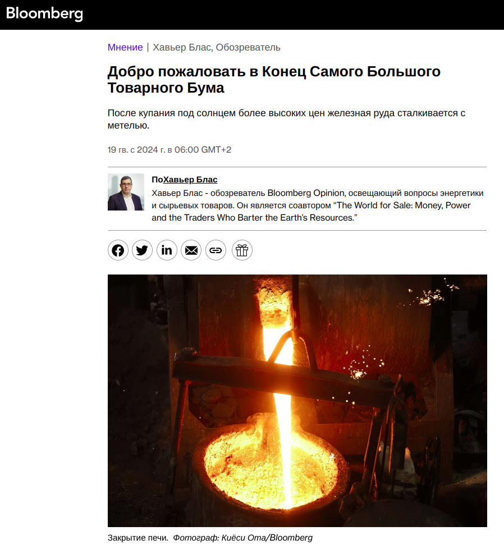Click the photographer credit Киёси Ота/Bloomberg
This screenshot has width=504, height=549.
point(242,538)
